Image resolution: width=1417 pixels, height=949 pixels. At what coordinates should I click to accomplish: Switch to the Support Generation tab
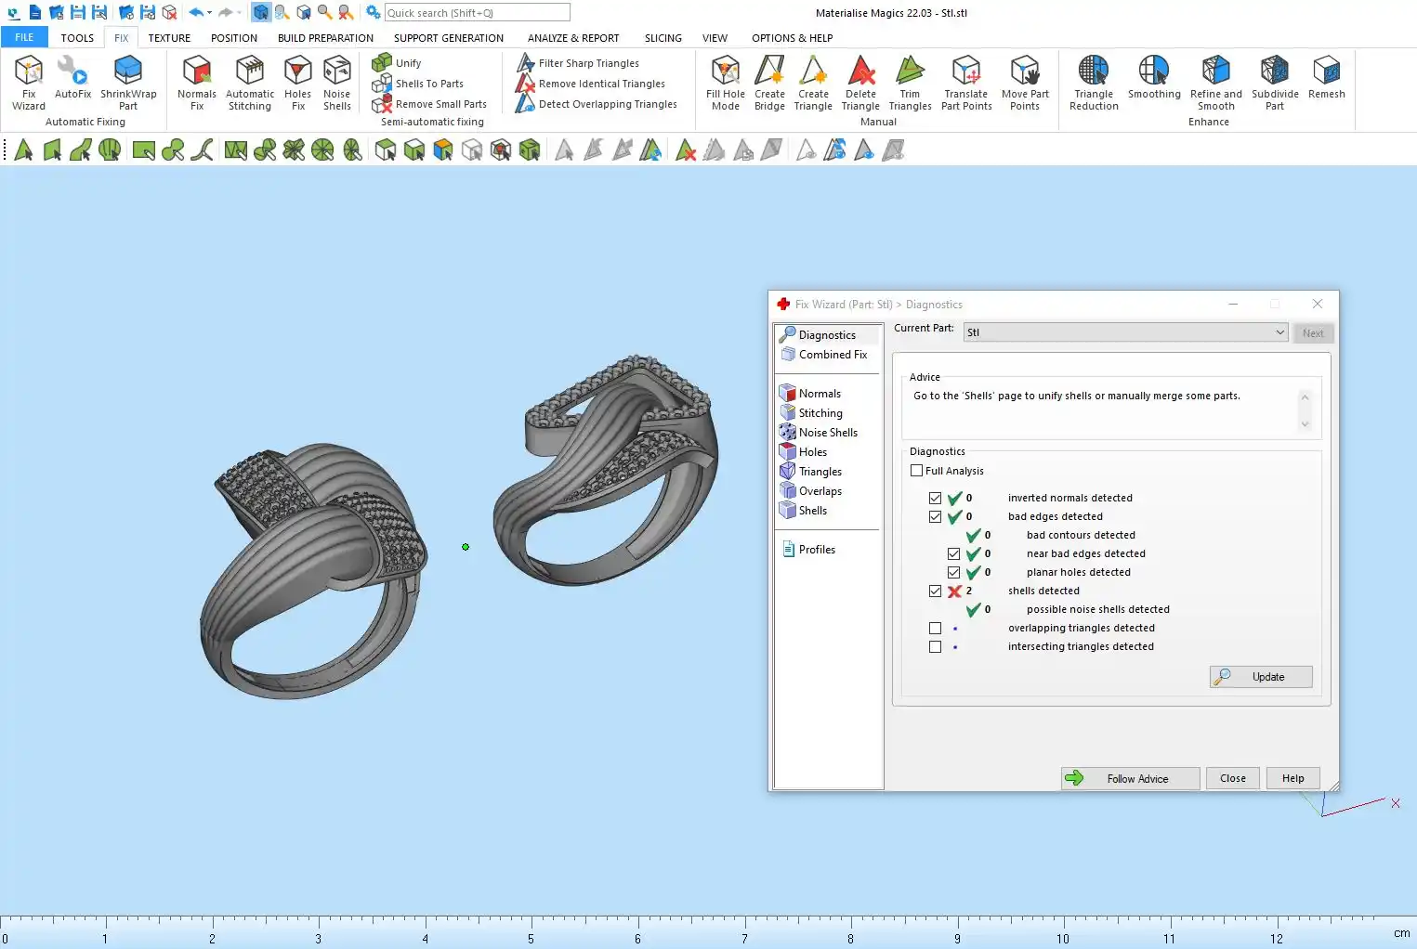[448, 38]
